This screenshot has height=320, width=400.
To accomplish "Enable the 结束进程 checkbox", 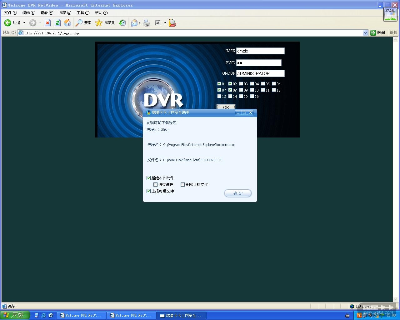I will (x=155, y=184).
